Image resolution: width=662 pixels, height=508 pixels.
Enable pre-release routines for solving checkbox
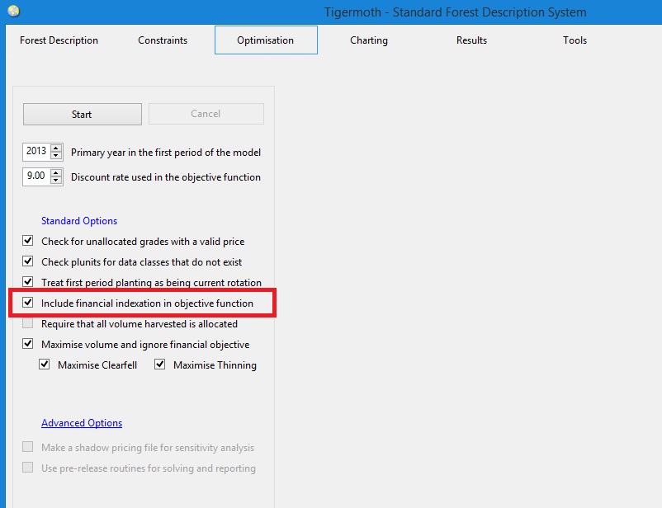[28, 467]
